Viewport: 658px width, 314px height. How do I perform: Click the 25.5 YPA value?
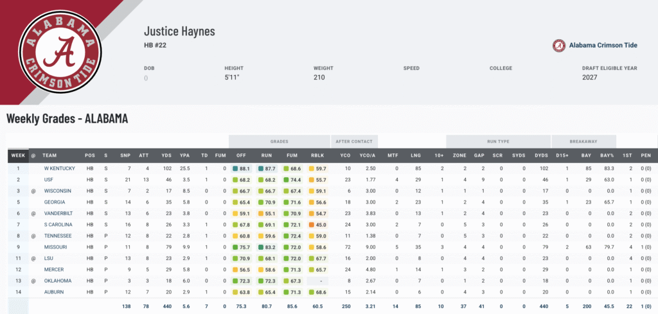[x=184, y=168]
